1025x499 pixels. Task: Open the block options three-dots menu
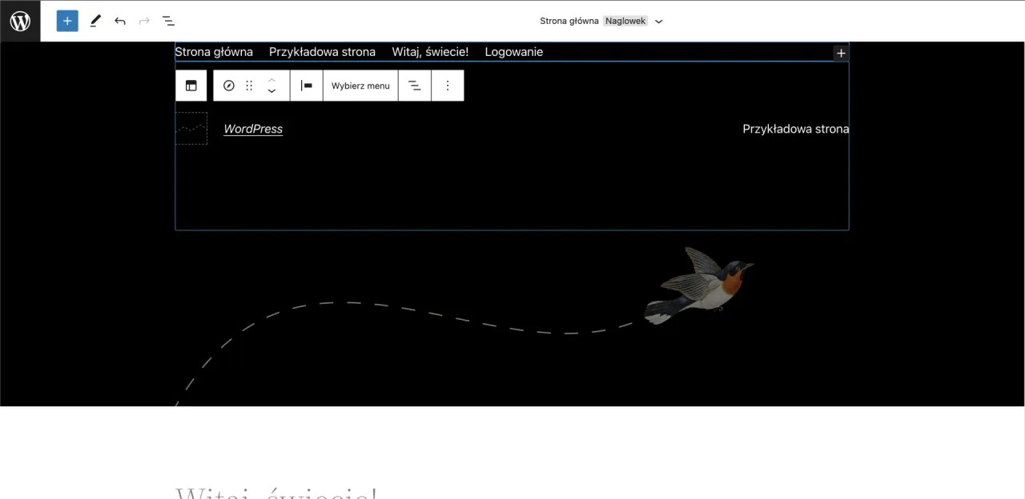(448, 86)
